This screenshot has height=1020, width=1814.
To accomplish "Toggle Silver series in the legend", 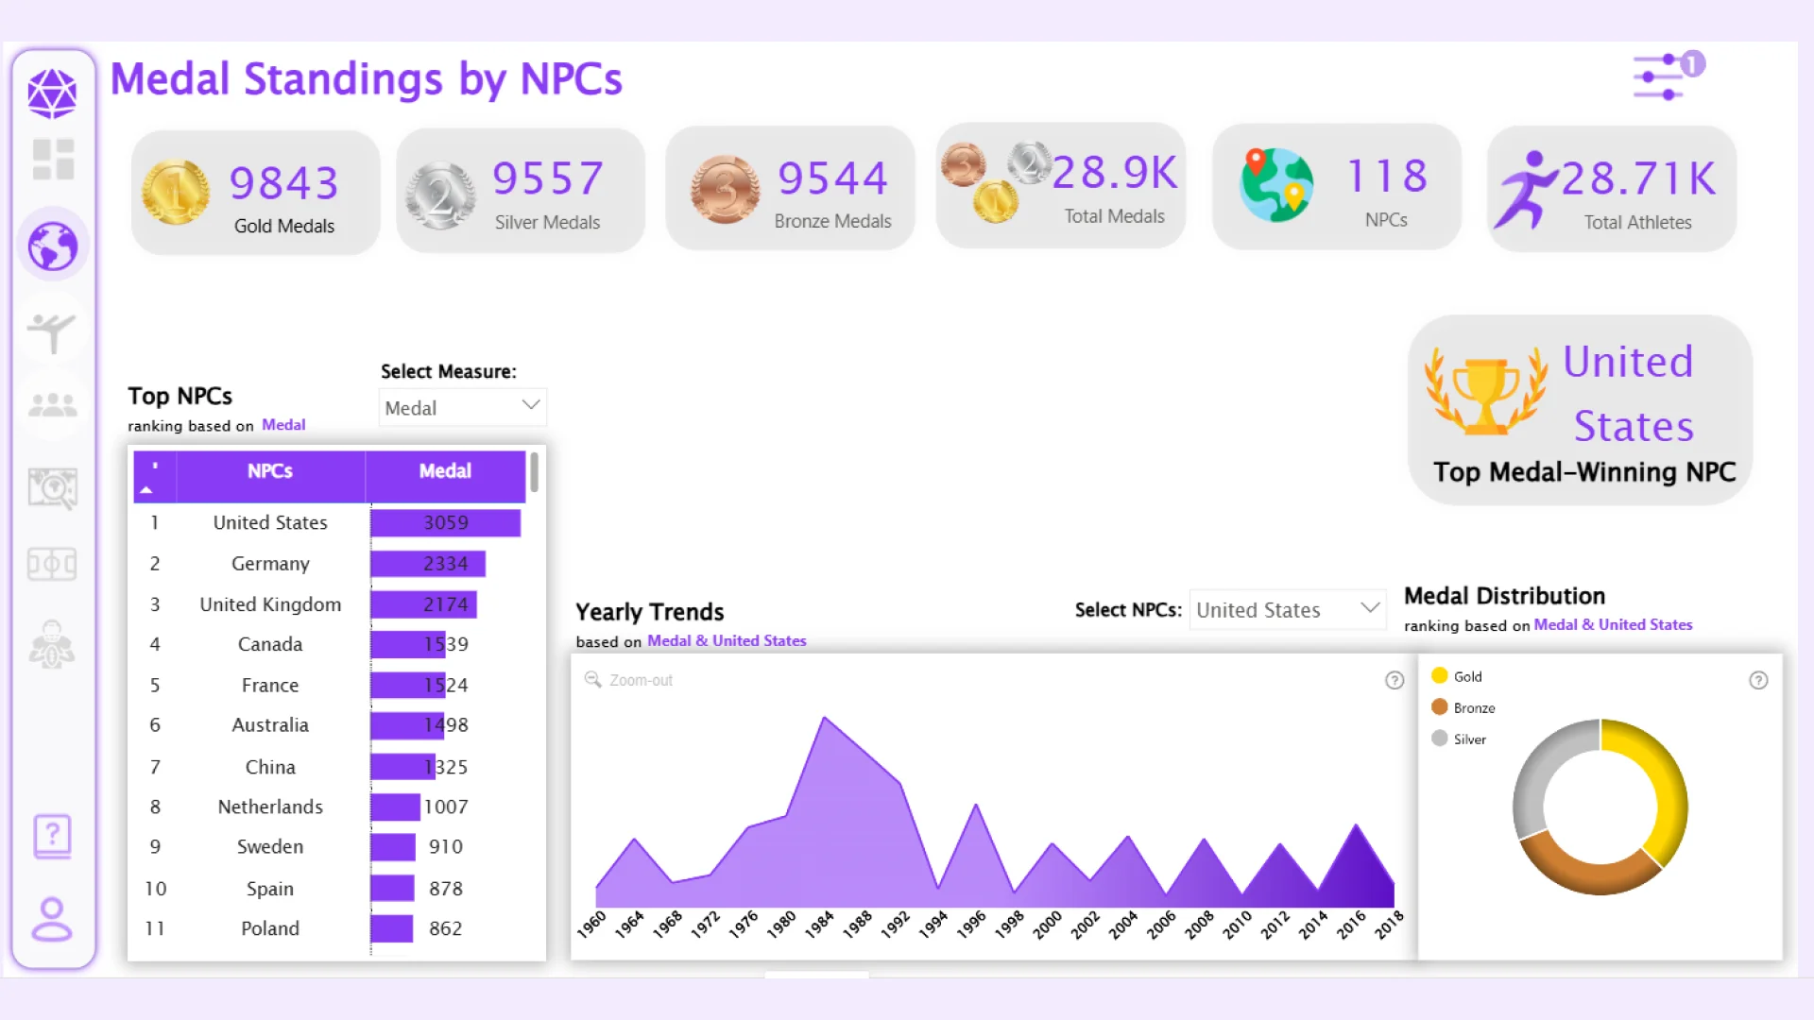I will (1459, 739).
